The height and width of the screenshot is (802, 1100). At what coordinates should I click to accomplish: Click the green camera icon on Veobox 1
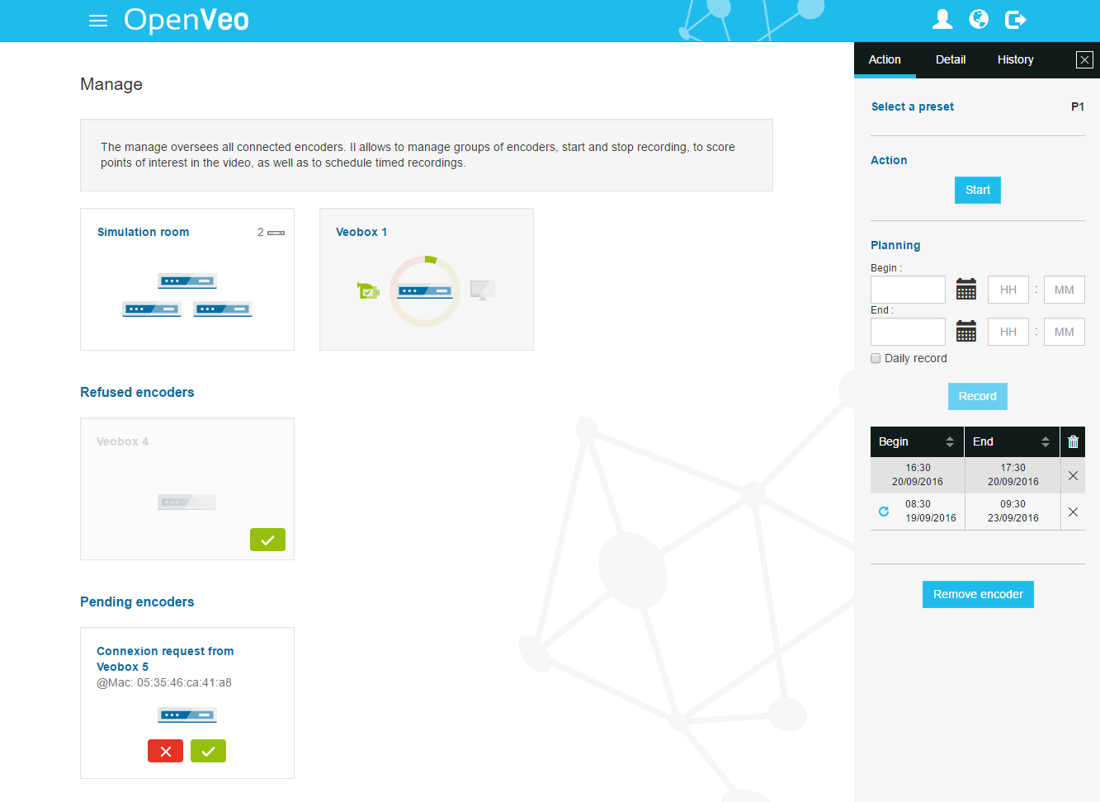368,290
